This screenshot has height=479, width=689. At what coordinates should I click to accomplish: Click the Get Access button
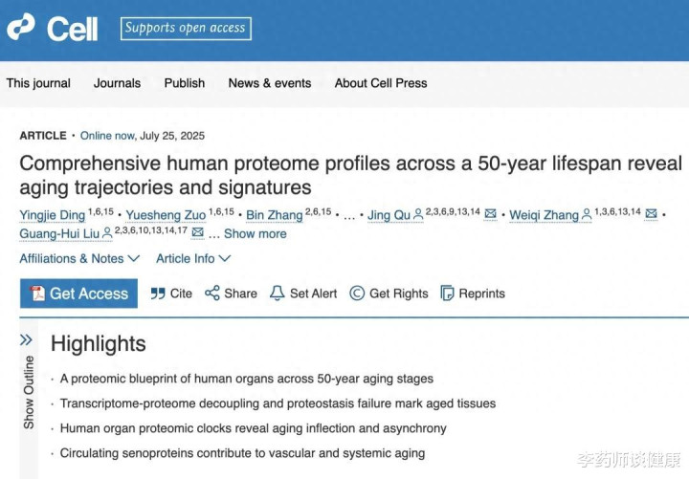pyautogui.click(x=78, y=294)
